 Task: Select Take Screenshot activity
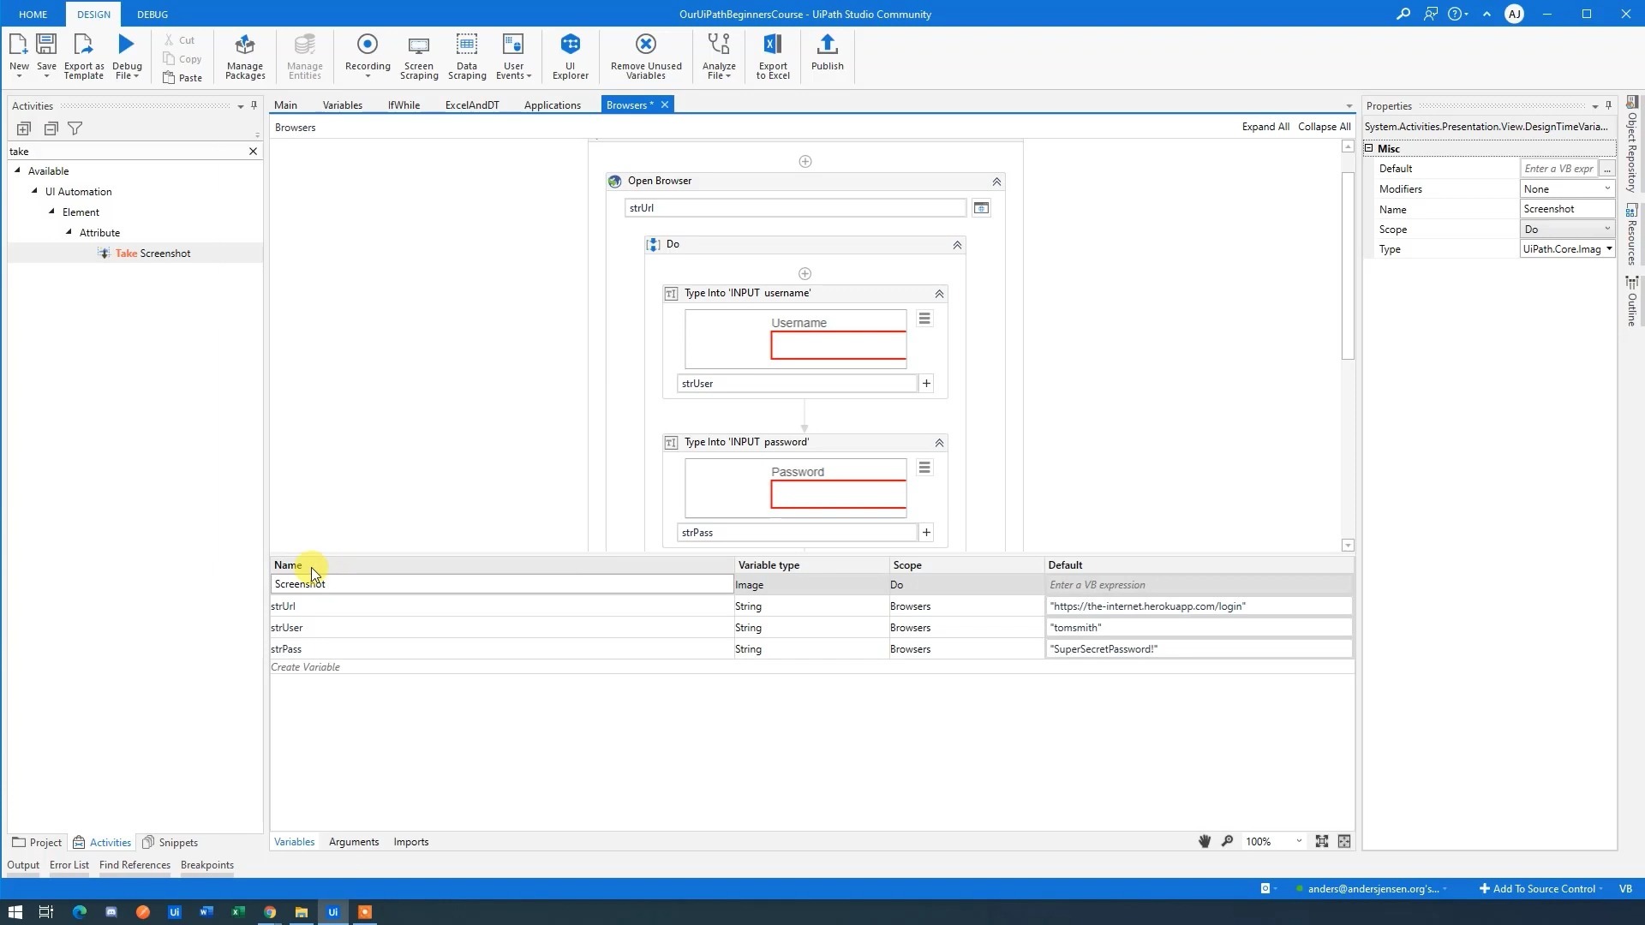coord(153,254)
